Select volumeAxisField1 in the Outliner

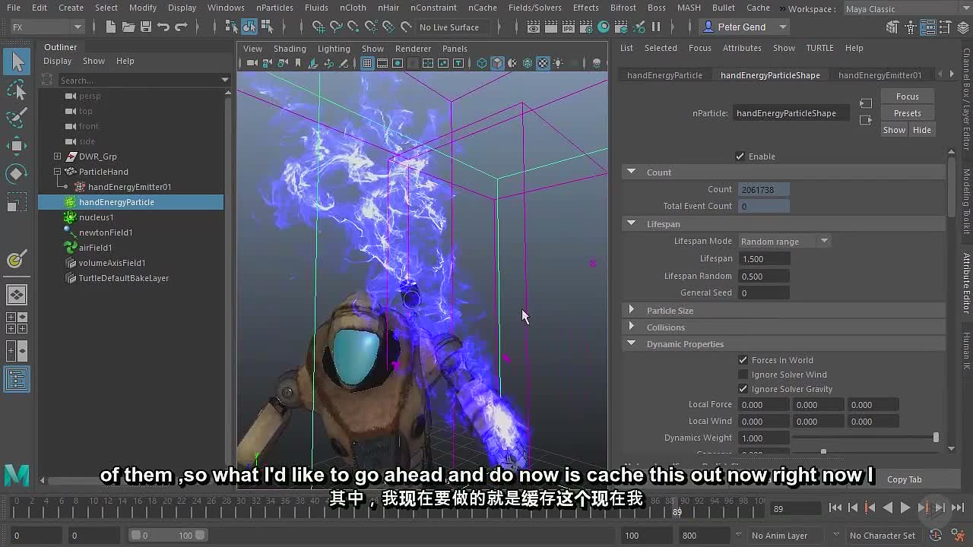[x=112, y=263]
